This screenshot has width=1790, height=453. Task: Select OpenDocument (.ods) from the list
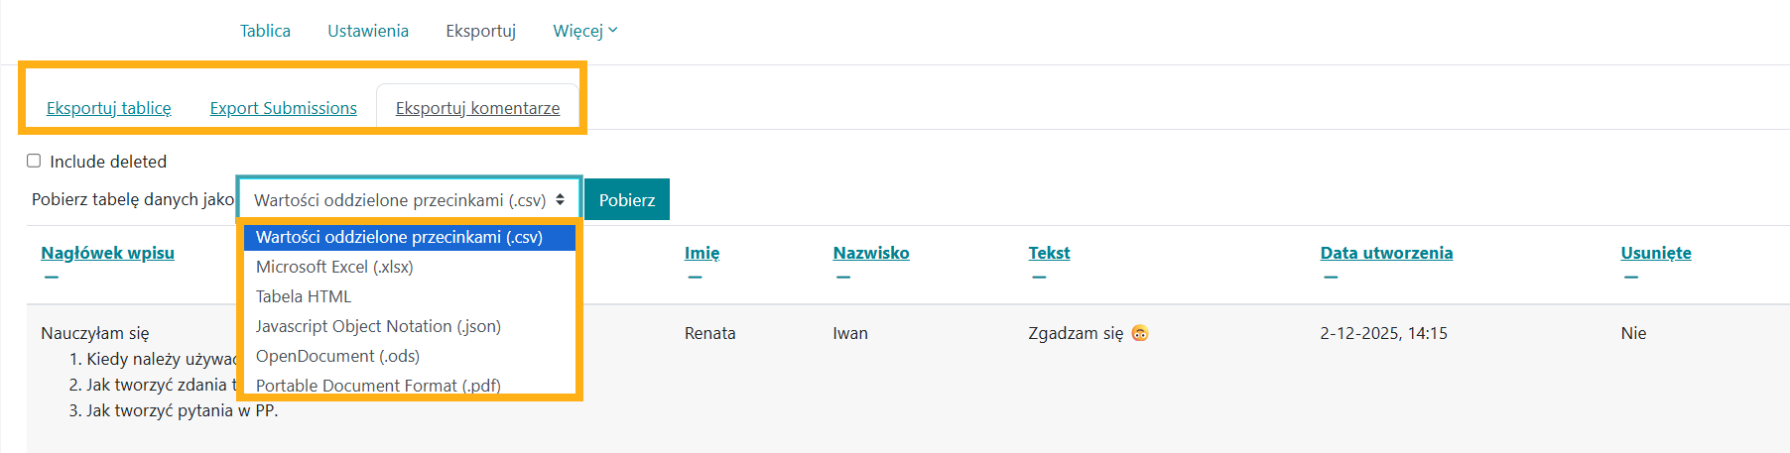(337, 356)
